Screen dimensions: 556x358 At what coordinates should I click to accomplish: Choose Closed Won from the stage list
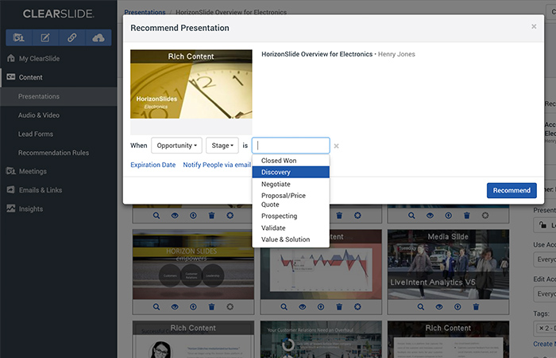pos(291,161)
